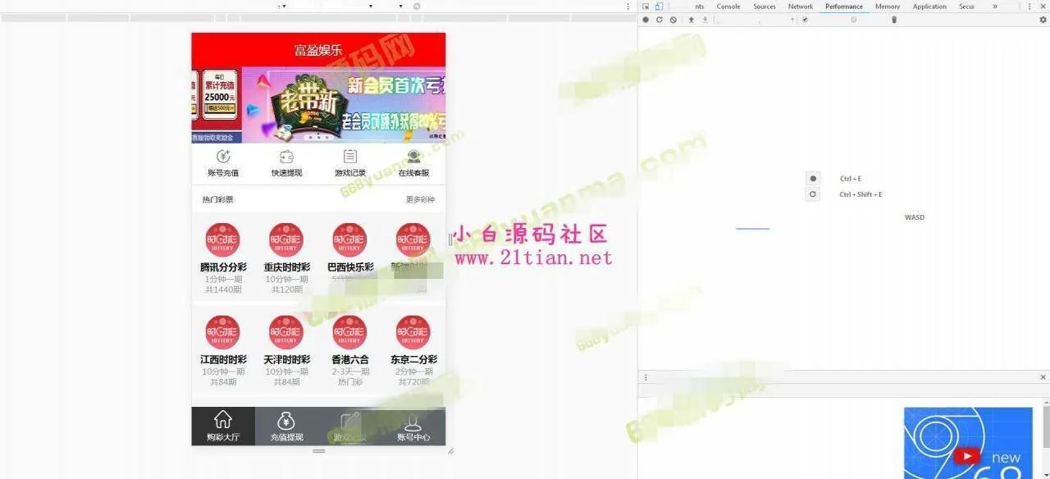This screenshot has height=479, width=1050.
Task: Toggle the Memory checkbox in Performance toolbar
Action: tap(853, 20)
